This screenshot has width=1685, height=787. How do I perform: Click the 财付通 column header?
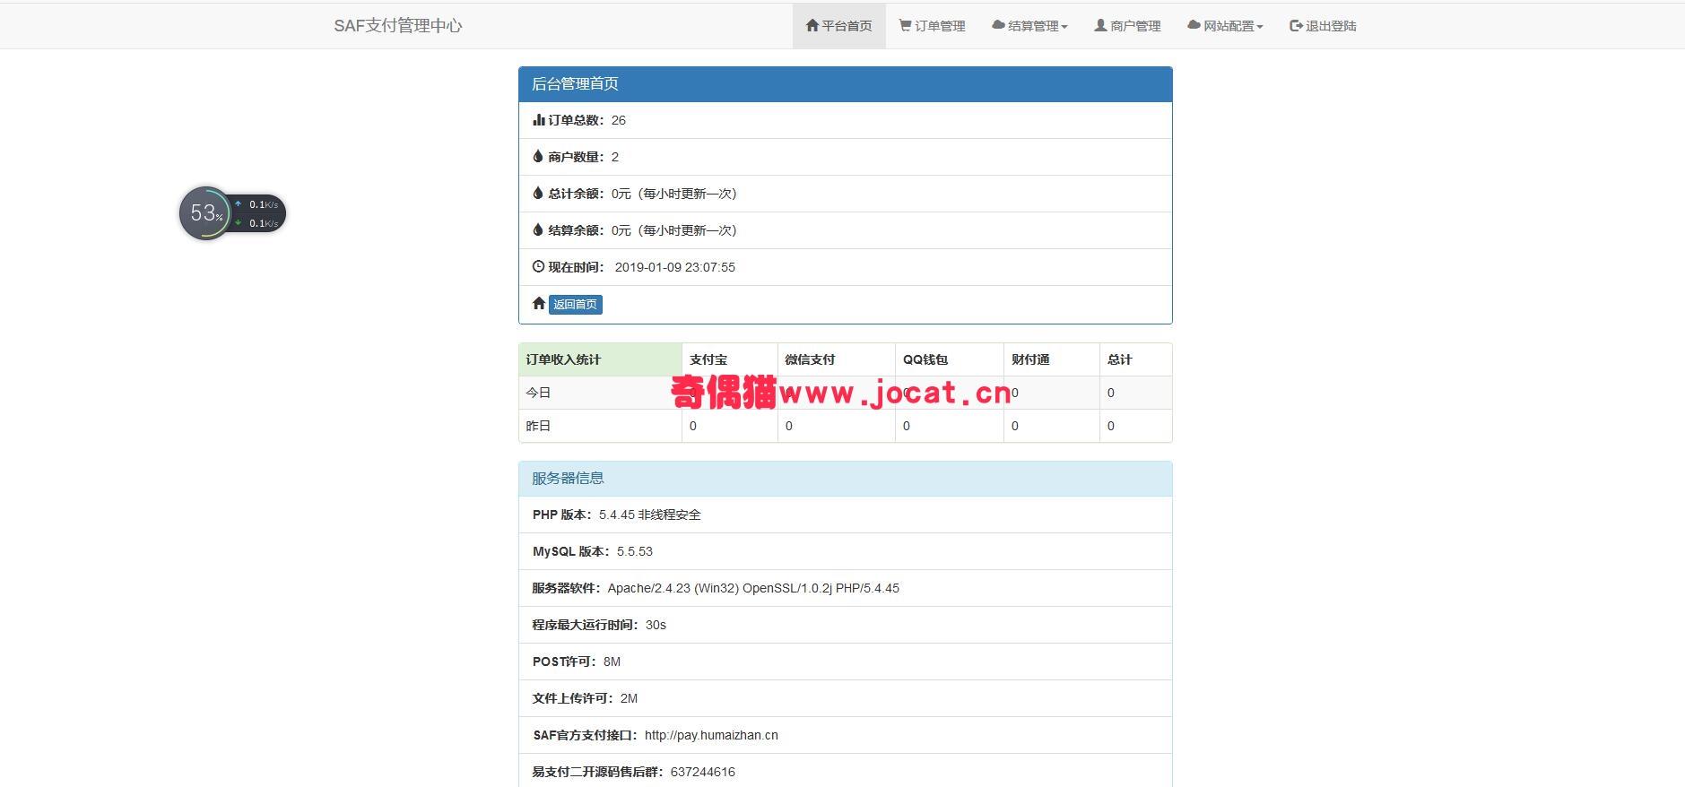(1052, 359)
